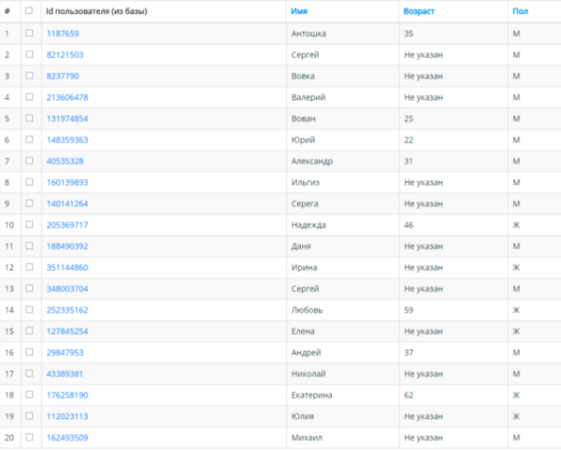Open user 127845254
This screenshot has height=450, width=561.
pos(67,331)
